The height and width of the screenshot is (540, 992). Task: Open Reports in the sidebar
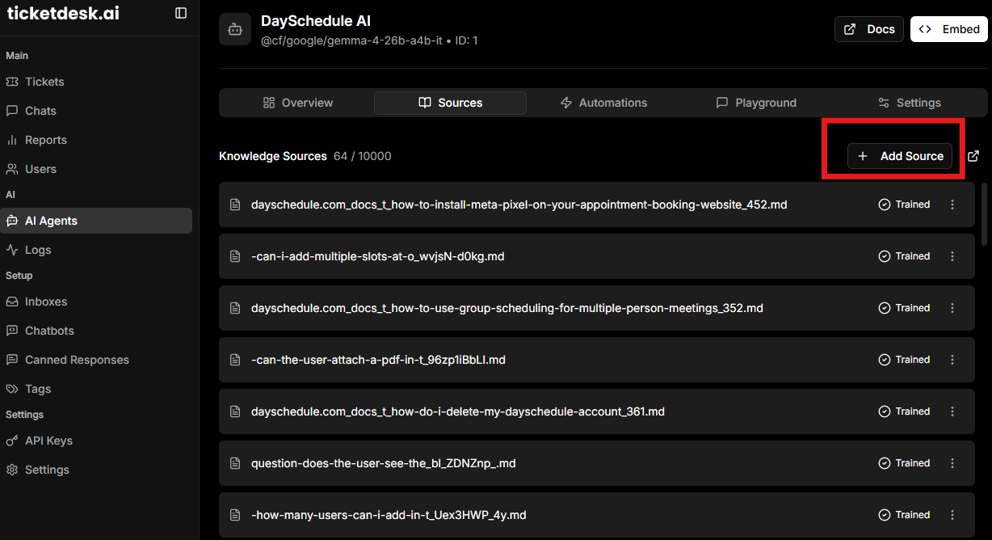(x=97, y=140)
